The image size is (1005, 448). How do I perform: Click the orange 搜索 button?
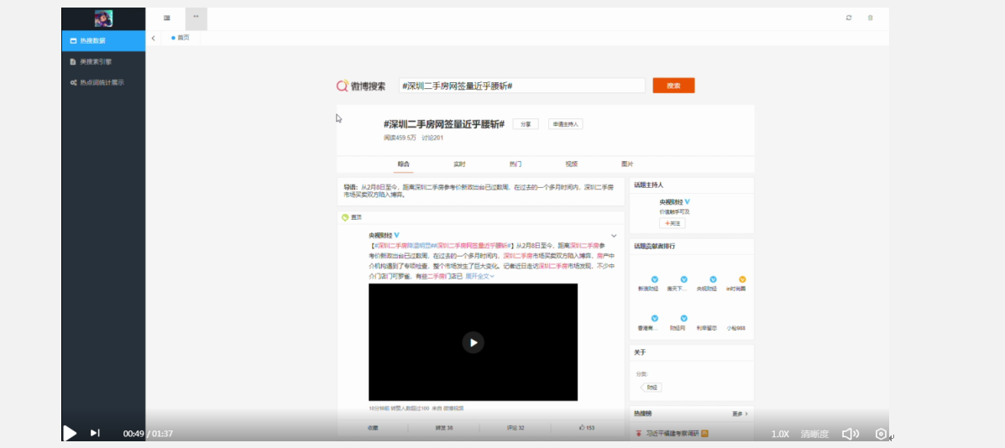tap(673, 86)
